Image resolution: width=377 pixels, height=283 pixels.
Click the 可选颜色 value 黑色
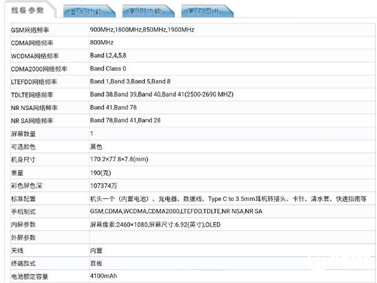[x=96, y=146]
